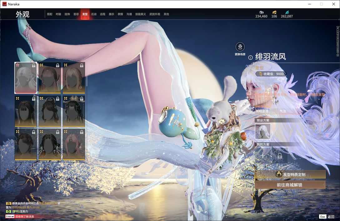Screen dimensions: 340x221
Task: Open the 沟通 tab
Action: point(129,14)
